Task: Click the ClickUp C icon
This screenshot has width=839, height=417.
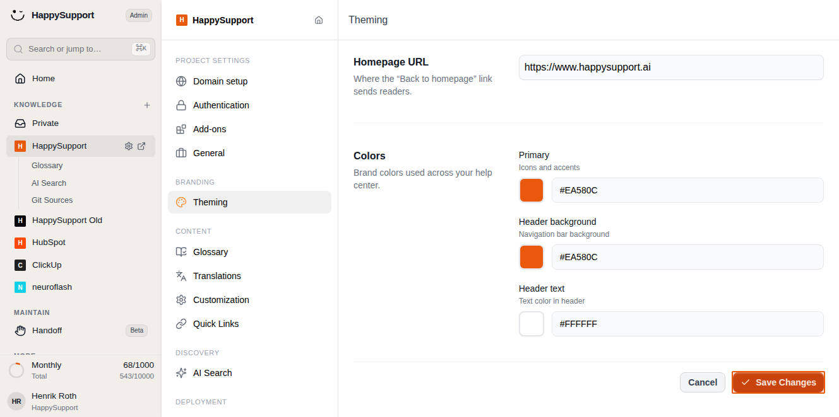Action: (x=20, y=265)
